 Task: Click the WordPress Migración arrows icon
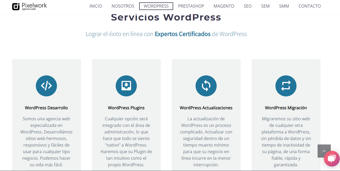coord(286,86)
